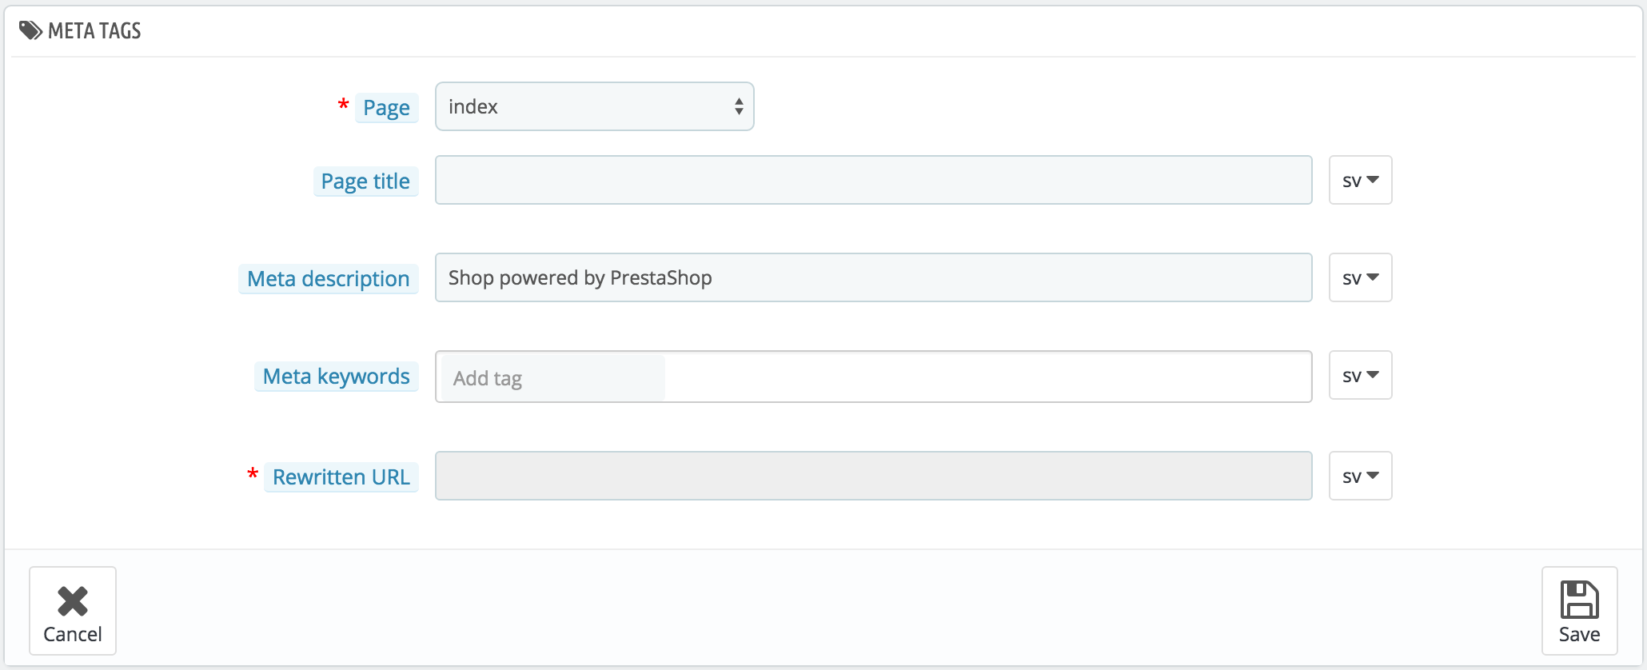Expand the sv language selector for Meta description
1647x670 pixels.
[x=1360, y=277]
